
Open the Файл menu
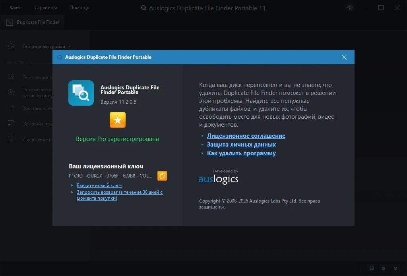click(16, 8)
